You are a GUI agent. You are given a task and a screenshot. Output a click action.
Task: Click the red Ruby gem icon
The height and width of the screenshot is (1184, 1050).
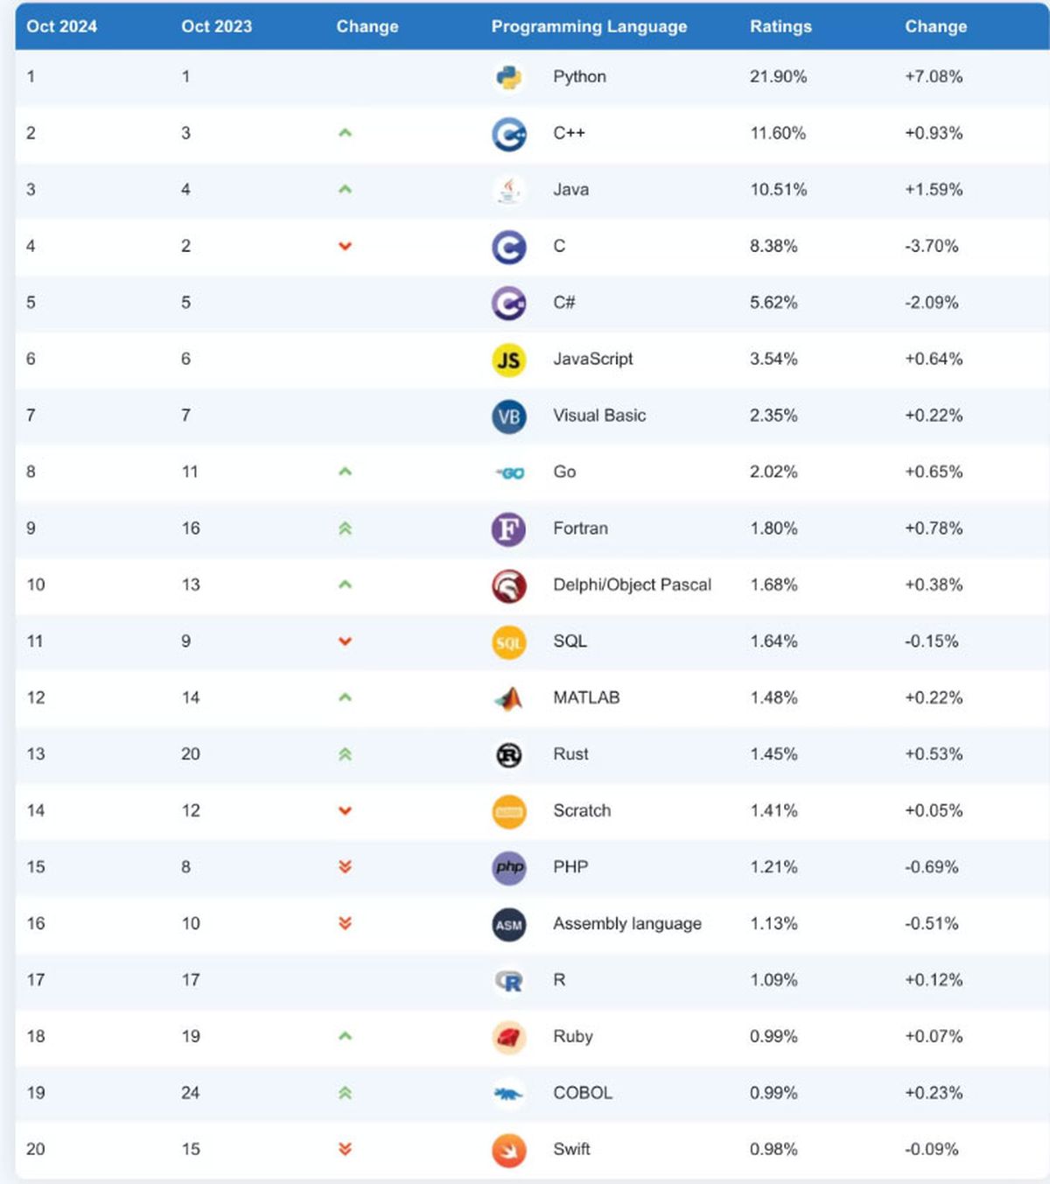508,1037
